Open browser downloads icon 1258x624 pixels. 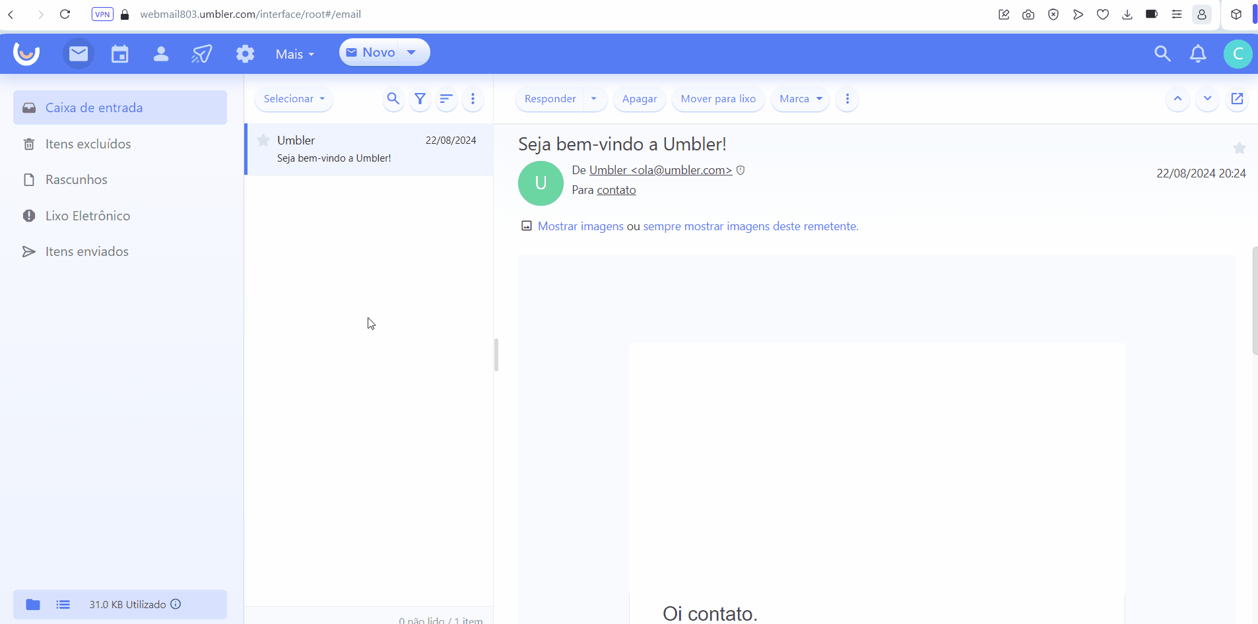1127,15
